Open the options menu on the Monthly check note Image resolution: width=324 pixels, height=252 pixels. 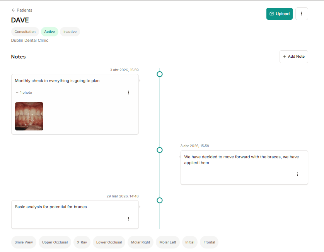[x=128, y=93]
